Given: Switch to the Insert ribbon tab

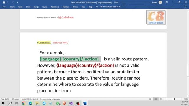Looking at the screenshot, I should tap(20, 7).
